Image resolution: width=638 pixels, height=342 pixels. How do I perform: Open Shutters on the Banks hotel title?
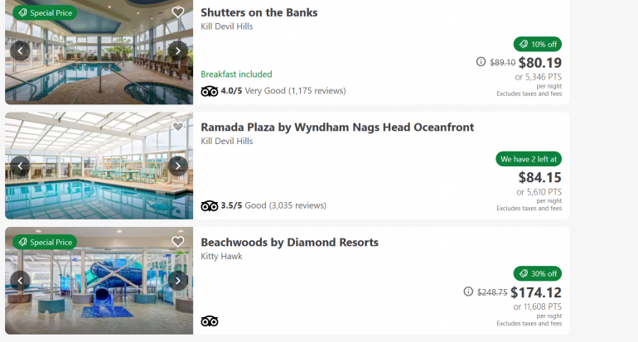coord(259,12)
